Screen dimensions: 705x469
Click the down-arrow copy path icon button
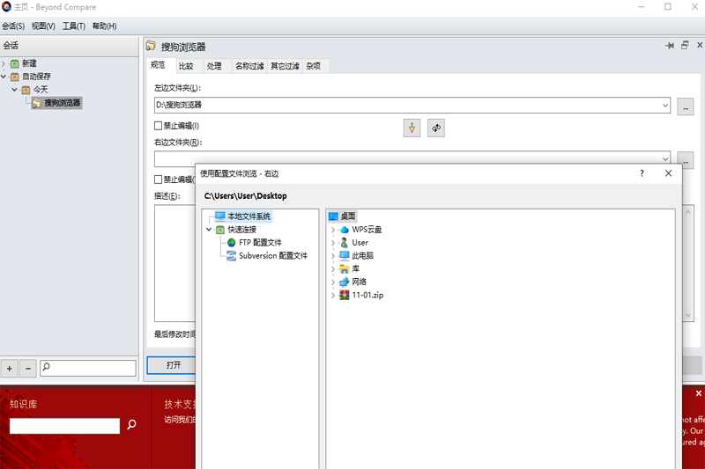coord(412,128)
